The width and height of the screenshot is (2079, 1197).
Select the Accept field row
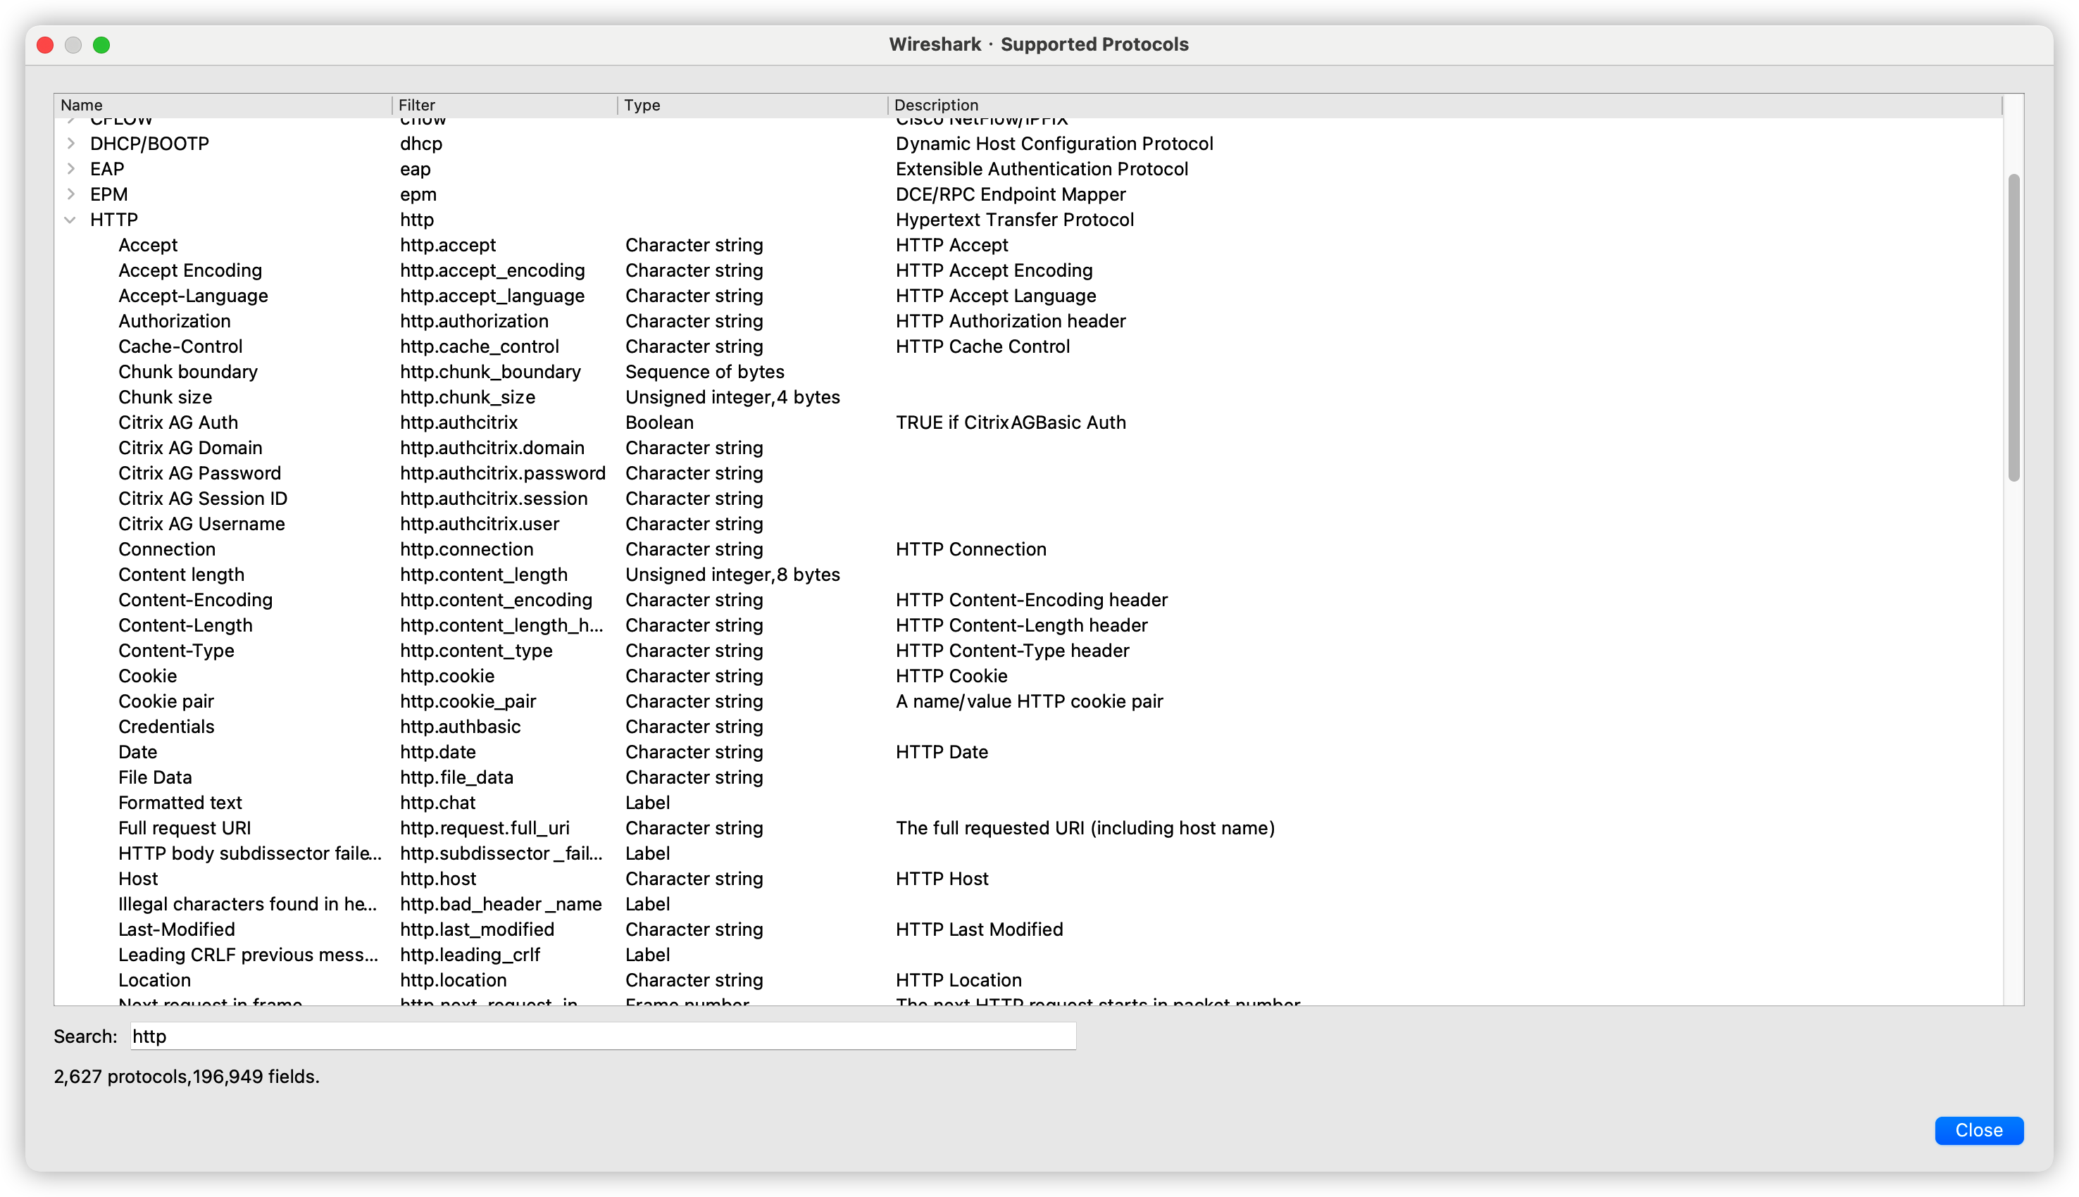pos(1028,246)
